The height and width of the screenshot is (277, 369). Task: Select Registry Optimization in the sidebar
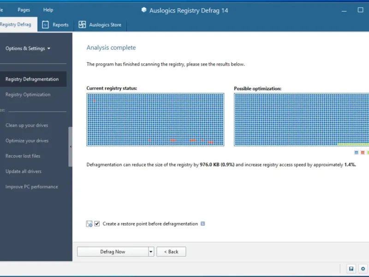(x=28, y=95)
